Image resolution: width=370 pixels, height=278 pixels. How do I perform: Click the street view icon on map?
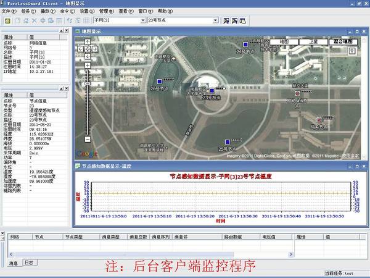pyautogui.click(x=352, y=51)
